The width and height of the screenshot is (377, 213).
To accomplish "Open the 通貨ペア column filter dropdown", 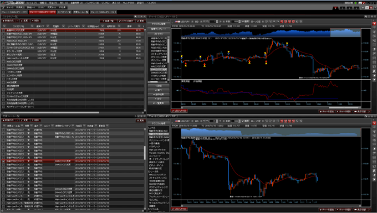I will pos(48,26).
